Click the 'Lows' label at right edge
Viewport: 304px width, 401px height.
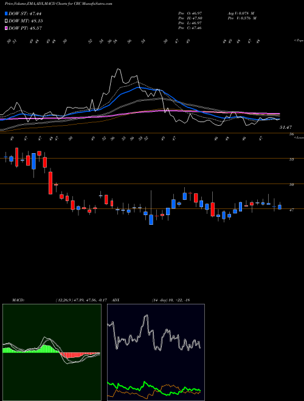pyautogui.click(x=299, y=138)
